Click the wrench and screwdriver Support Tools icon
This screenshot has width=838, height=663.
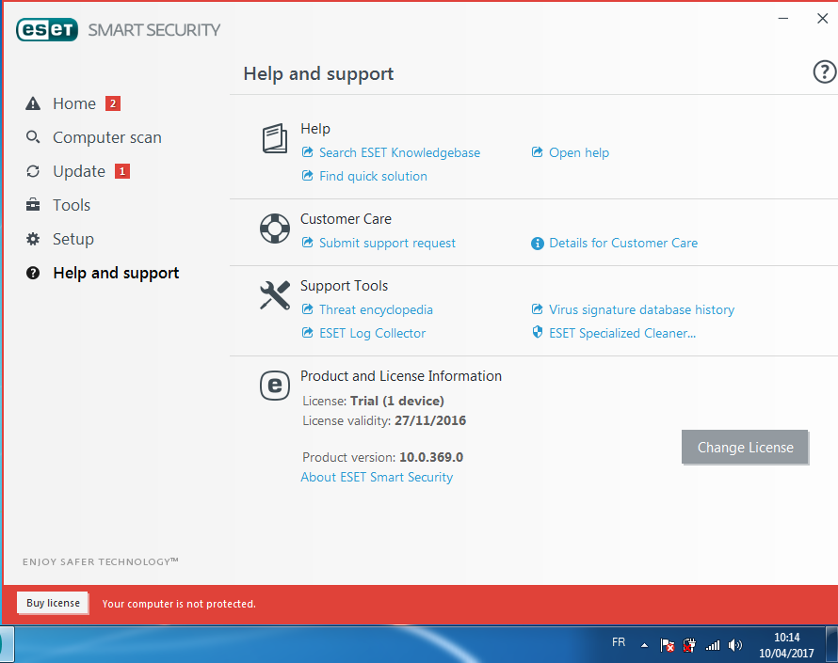[x=275, y=295]
